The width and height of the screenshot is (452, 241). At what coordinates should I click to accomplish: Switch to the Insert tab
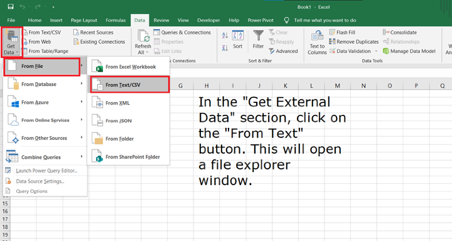point(56,20)
